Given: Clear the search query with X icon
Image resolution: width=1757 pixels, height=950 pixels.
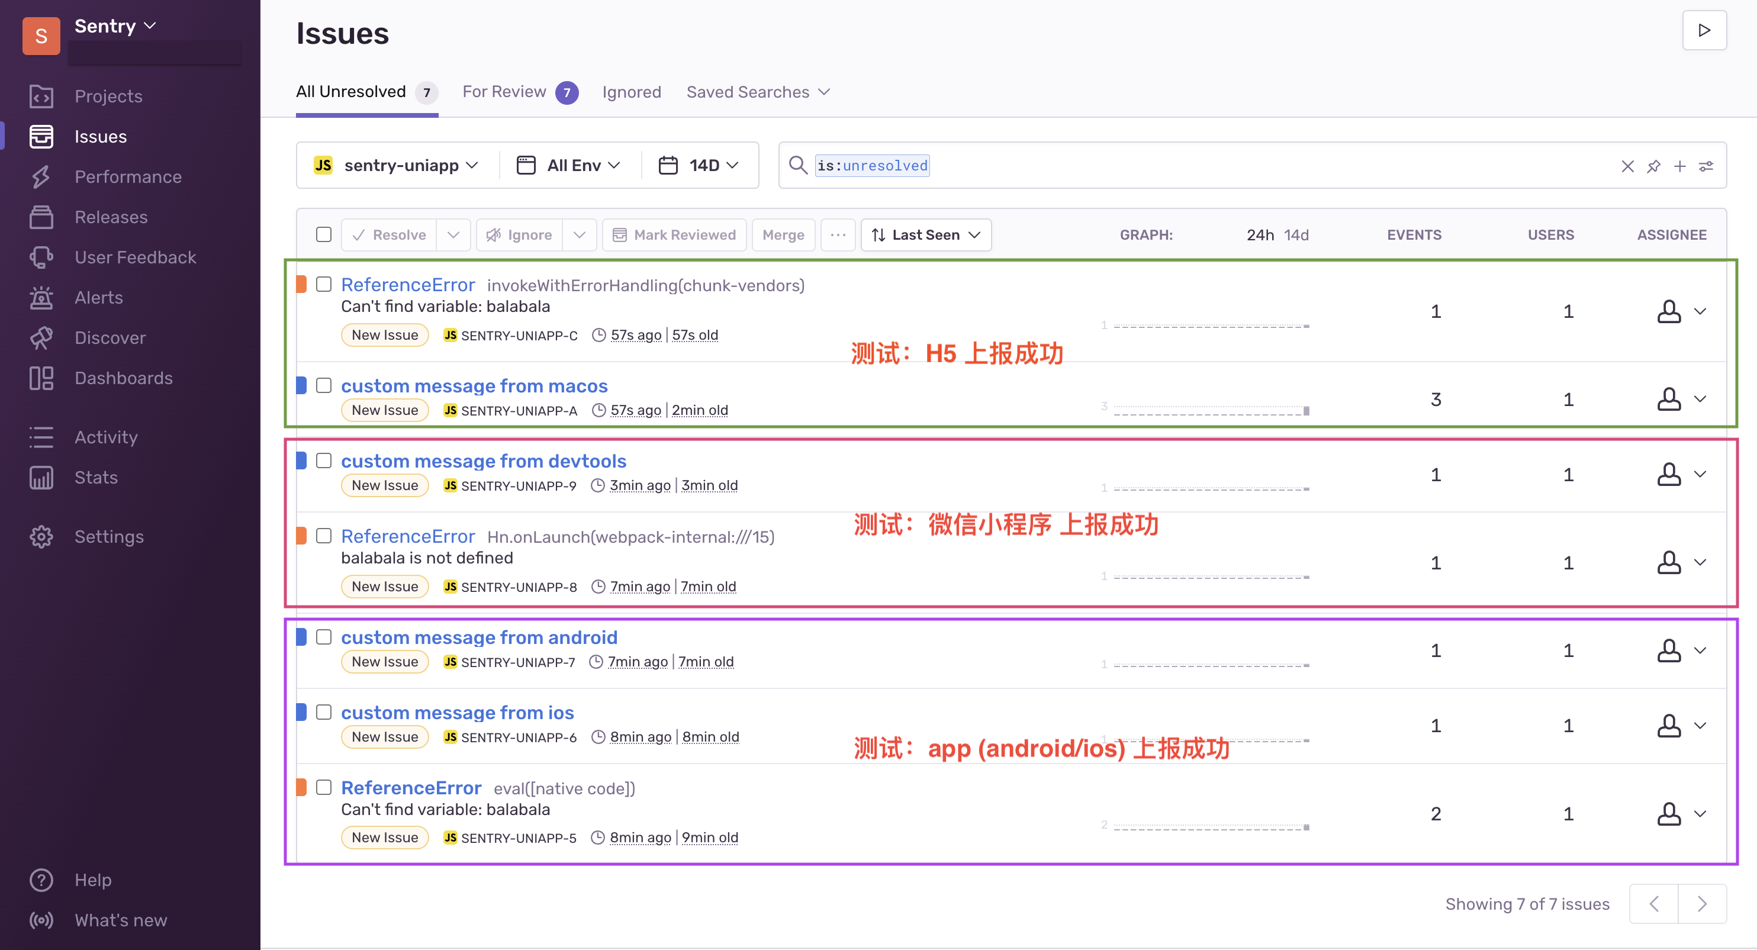Looking at the screenshot, I should [1627, 166].
